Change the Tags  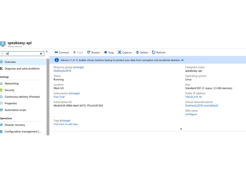(65, 120)
